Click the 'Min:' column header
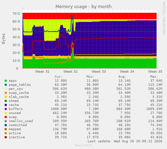Image resolution: width=167 pixels, height=149 pixels. (90, 77)
